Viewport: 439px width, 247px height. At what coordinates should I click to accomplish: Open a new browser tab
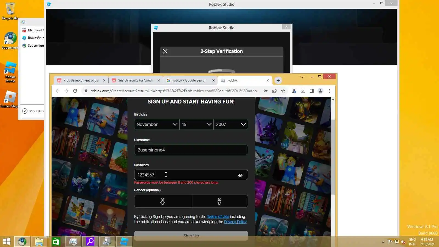[278, 80]
